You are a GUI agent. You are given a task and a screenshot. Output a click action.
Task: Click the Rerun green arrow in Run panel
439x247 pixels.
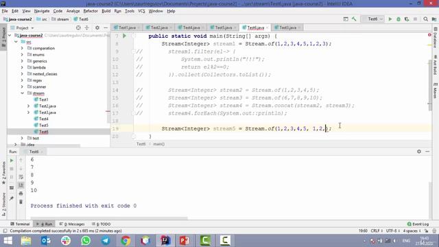click(x=12, y=161)
